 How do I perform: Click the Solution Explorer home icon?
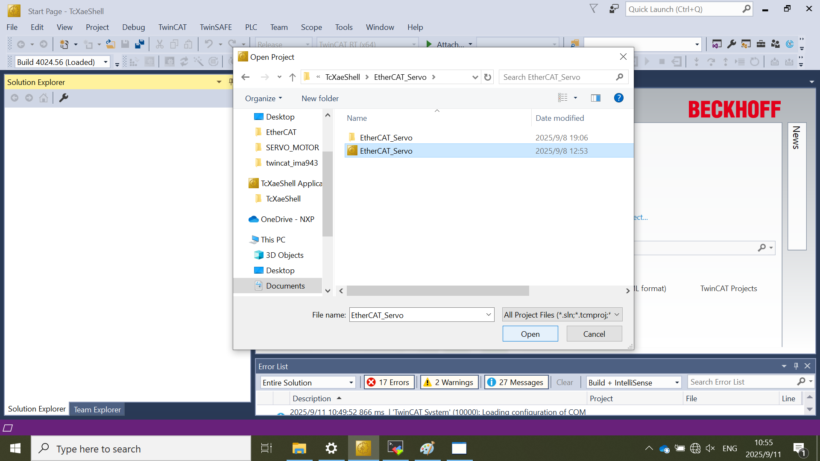click(43, 98)
